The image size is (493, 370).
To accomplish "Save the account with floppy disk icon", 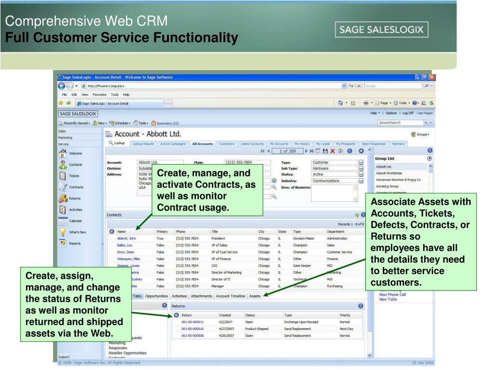I will point(325,151).
